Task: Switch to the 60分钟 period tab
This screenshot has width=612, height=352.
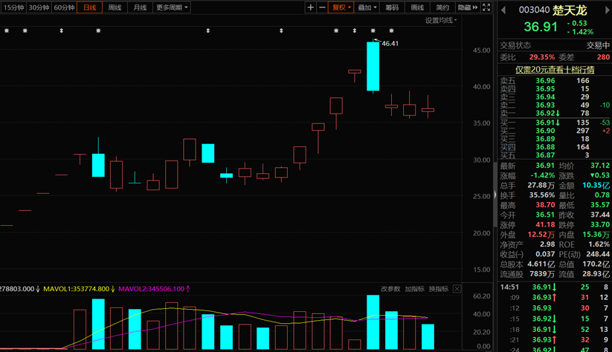Action: coord(64,7)
